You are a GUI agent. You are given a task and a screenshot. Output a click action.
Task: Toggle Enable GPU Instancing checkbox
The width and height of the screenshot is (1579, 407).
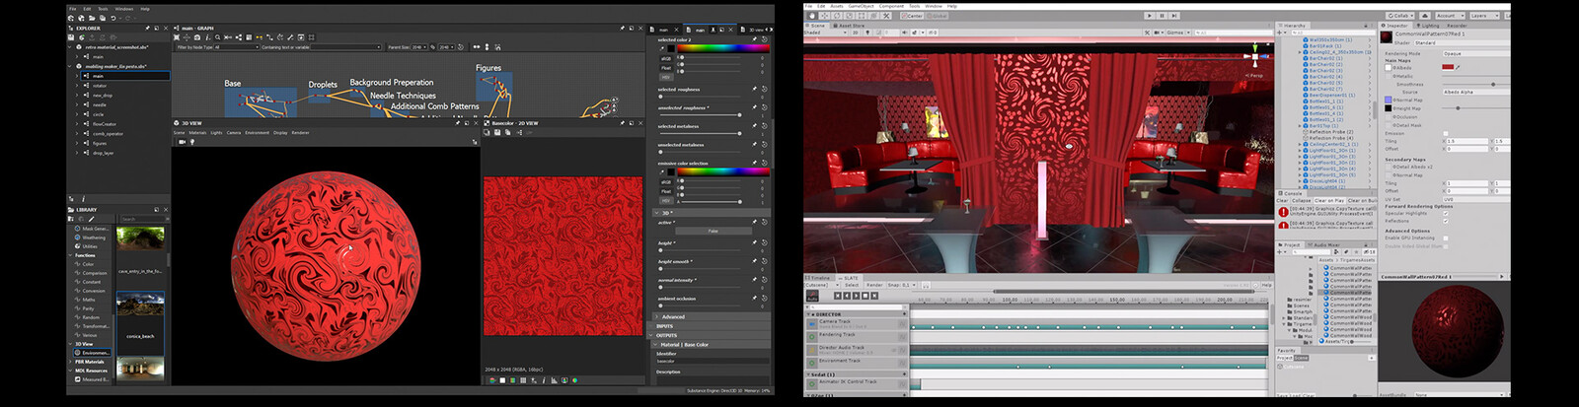(x=1446, y=237)
